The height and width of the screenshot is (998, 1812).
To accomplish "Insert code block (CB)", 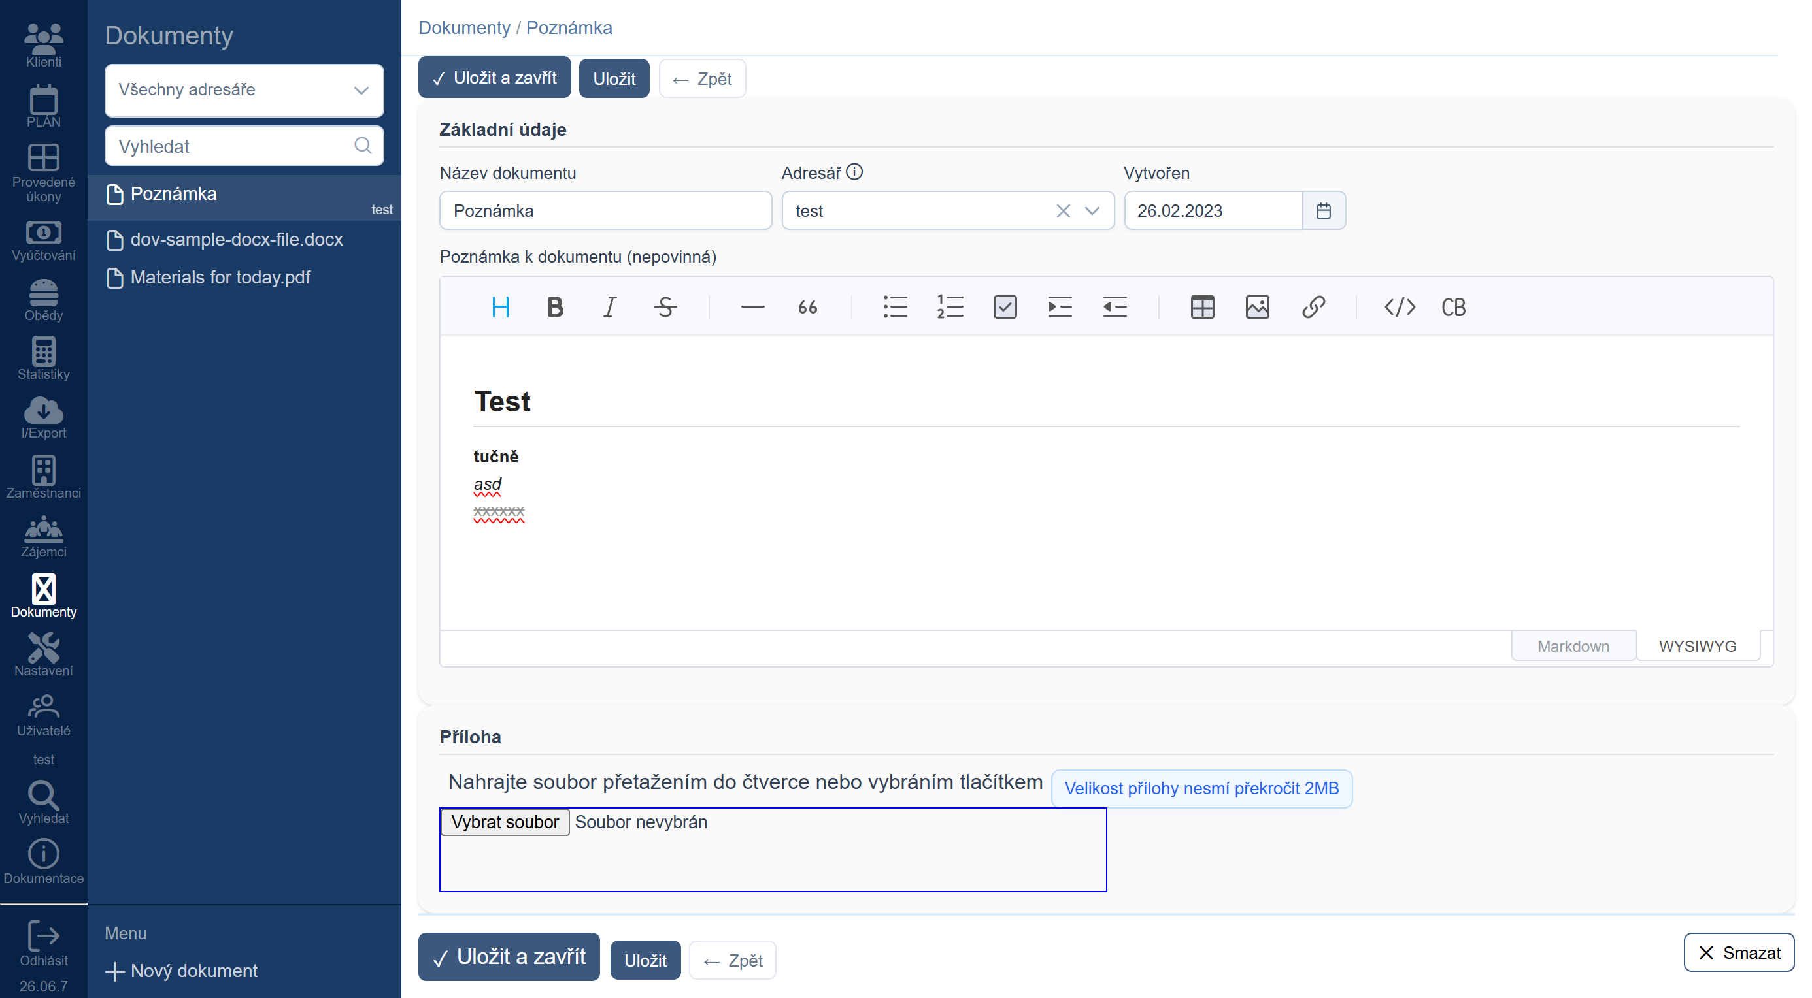I will [1454, 307].
